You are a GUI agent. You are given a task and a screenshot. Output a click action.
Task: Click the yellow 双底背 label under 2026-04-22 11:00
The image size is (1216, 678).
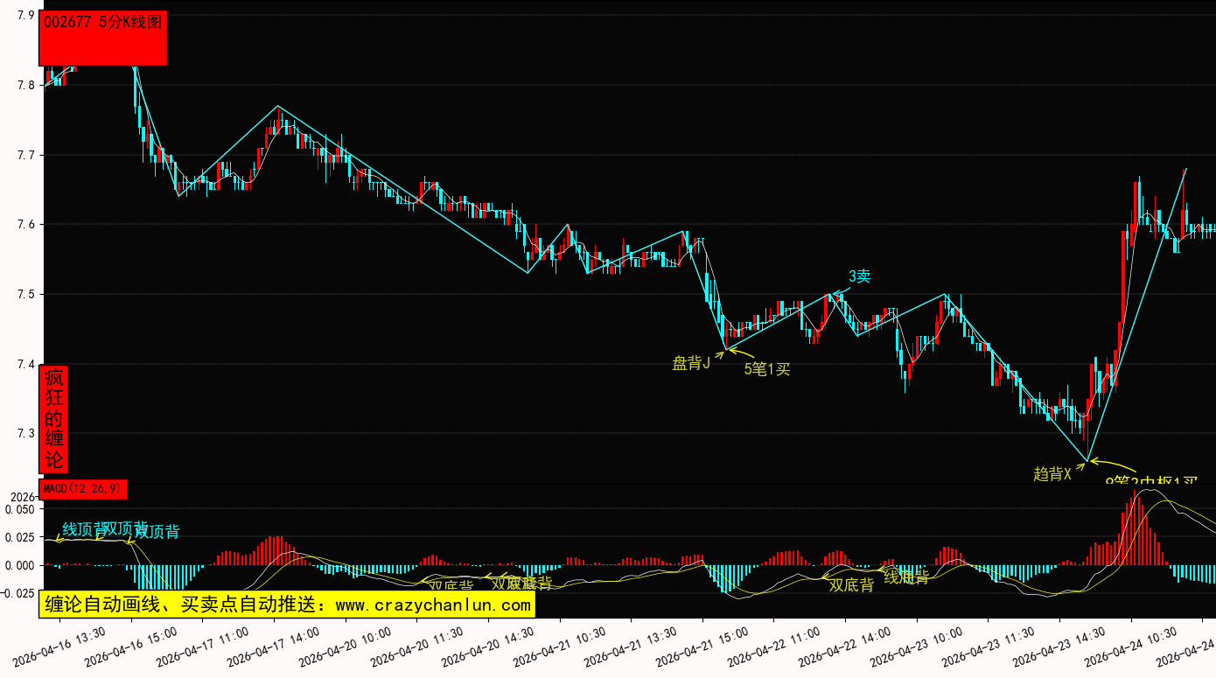[x=850, y=585]
